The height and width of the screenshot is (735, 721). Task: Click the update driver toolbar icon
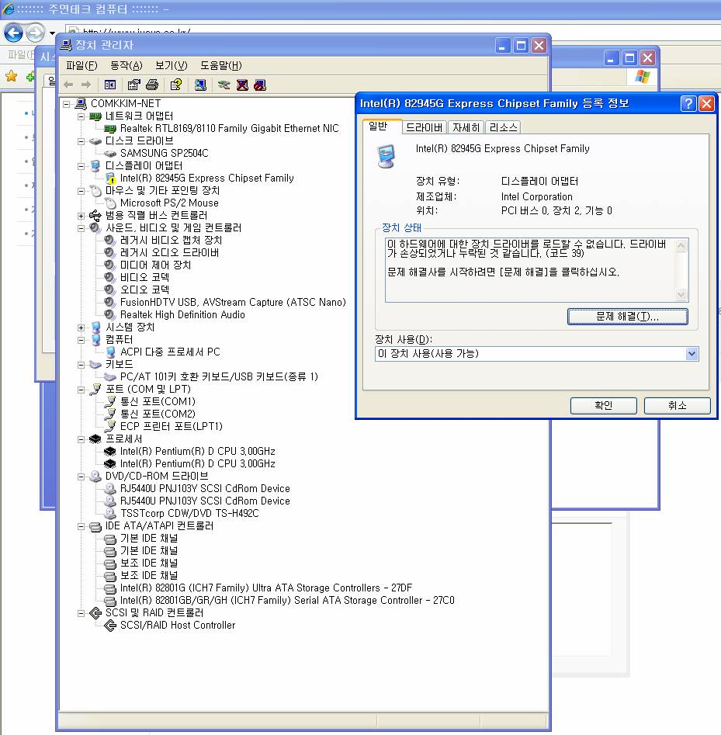(x=224, y=85)
